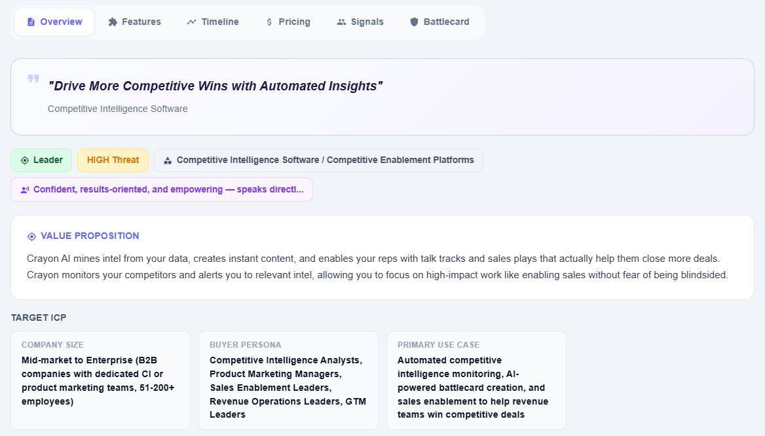Click the shield icon for Battlecard

[x=414, y=22]
